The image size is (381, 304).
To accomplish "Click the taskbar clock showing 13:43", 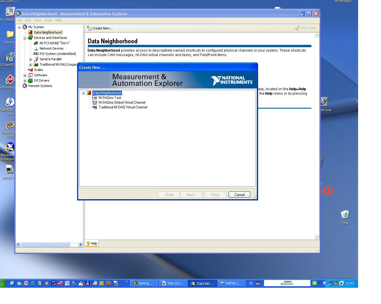I will point(350,283).
